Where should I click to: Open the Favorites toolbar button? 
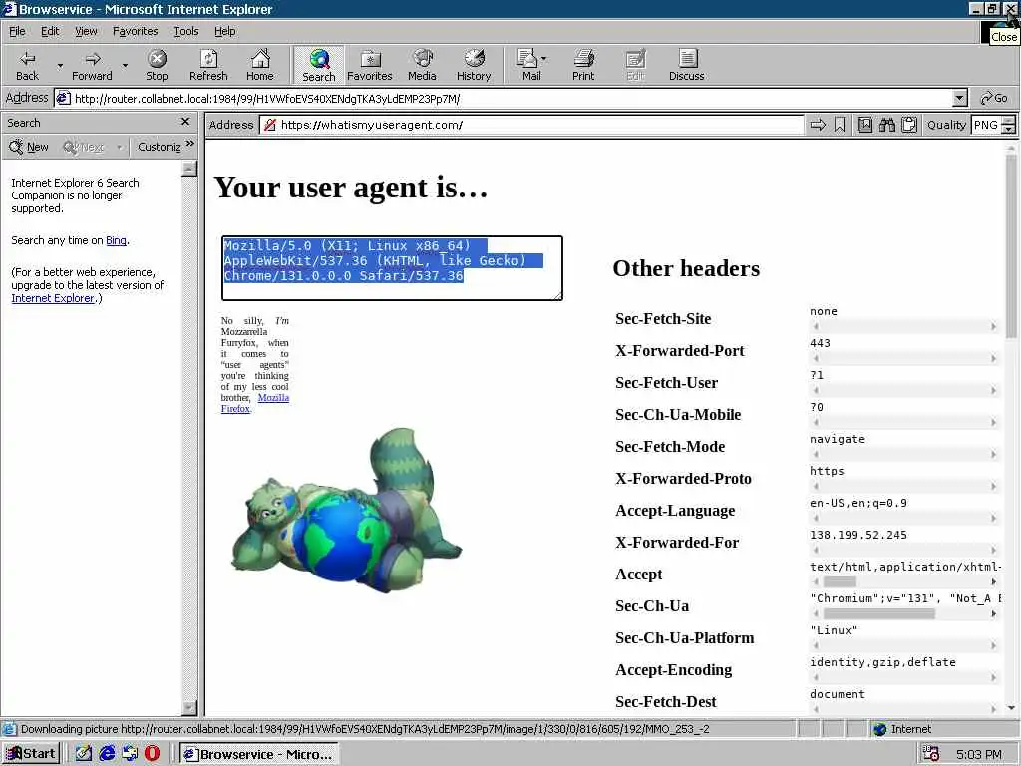370,65
